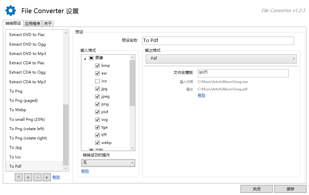This screenshot has height=195, width=309.
Task: Add a new preset with + button
Action: click(x=28, y=177)
